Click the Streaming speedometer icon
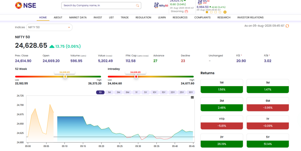301x151 pixels. [186, 11]
